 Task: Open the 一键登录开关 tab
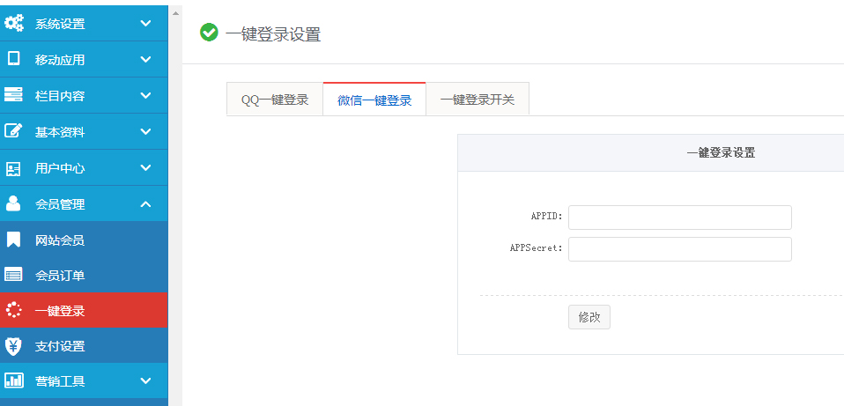478,100
